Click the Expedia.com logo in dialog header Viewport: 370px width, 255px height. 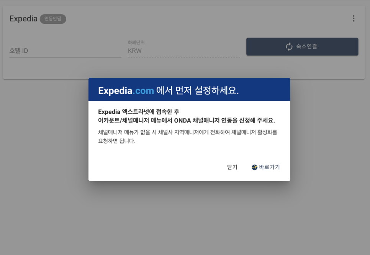(x=126, y=91)
